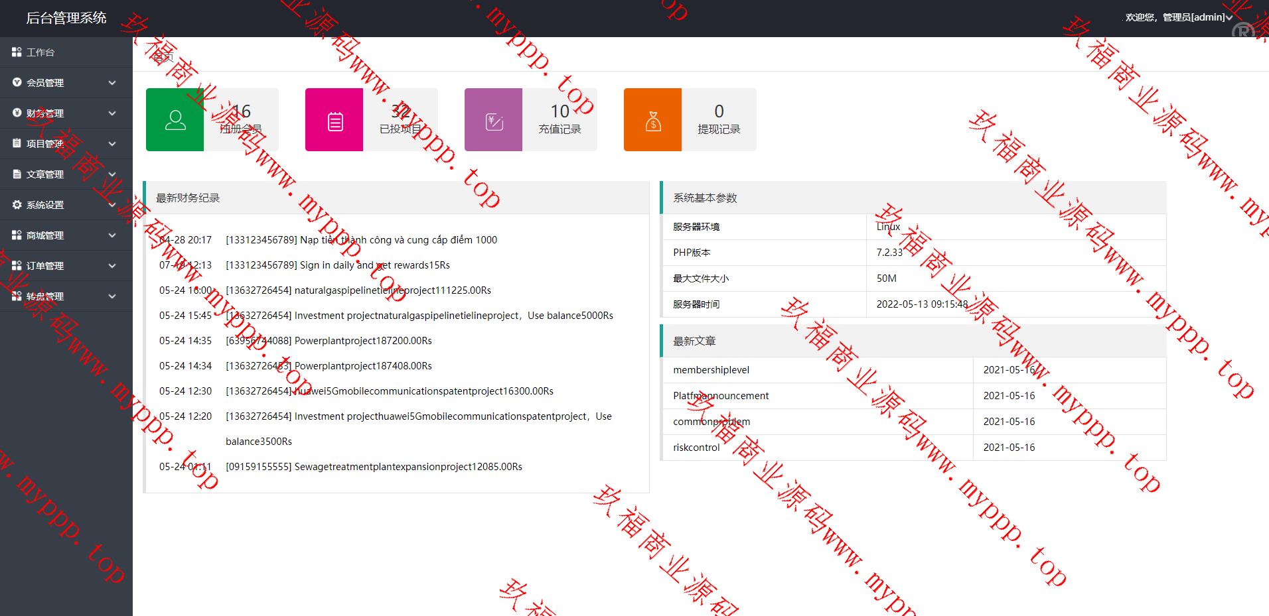Screen dimensions: 1269x616
Task: Click the purple recharge records icon
Action: click(x=494, y=121)
